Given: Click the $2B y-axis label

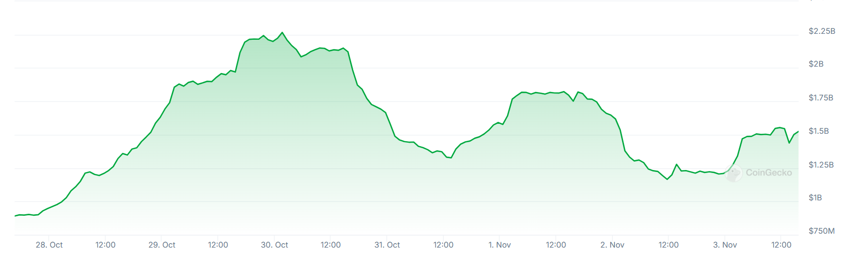Looking at the screenshot, I should pos(816,64).
